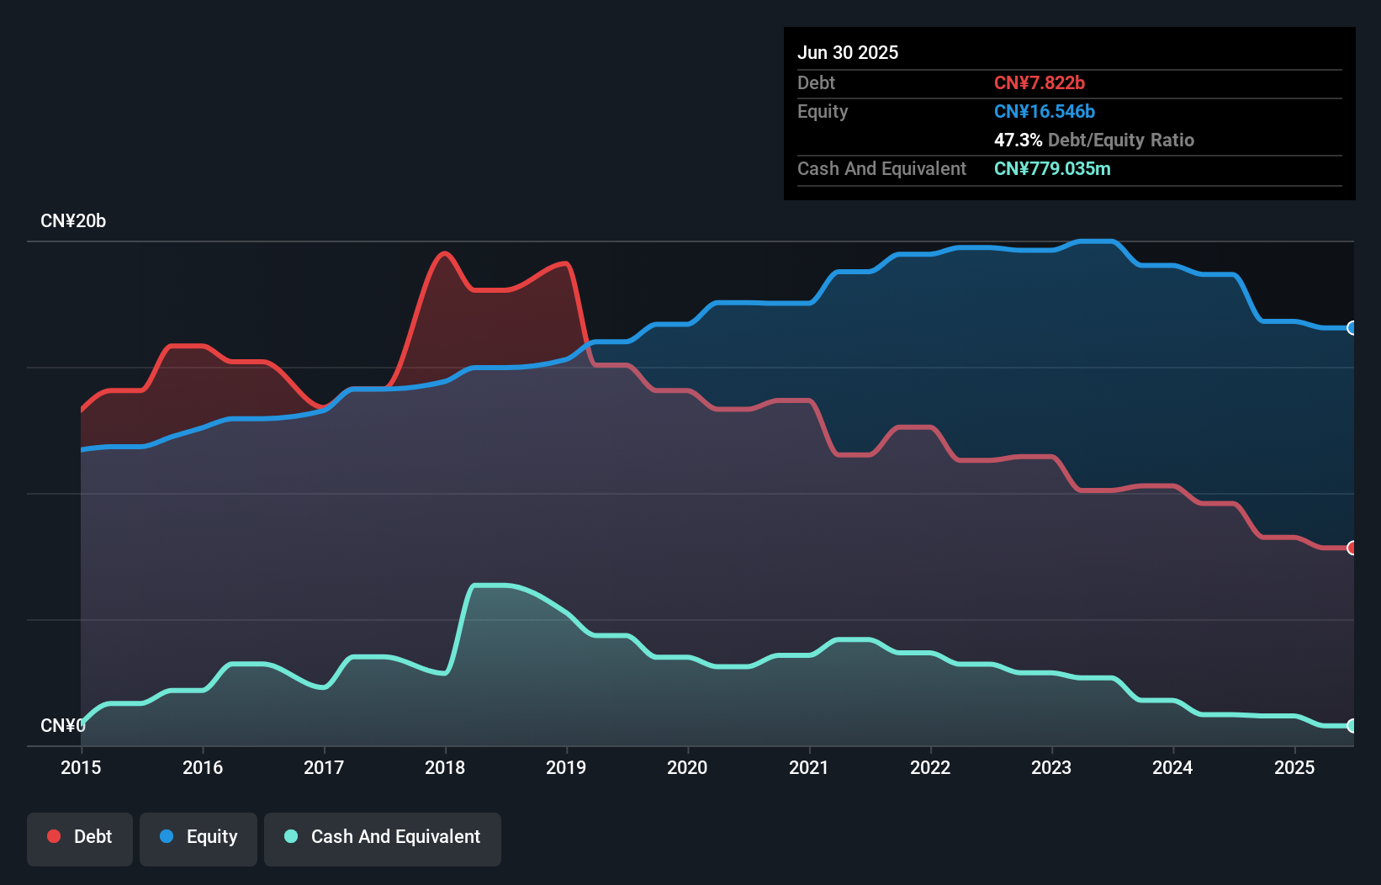
Task: Click the 2021 x-axis label
Action: tap(808, 767)
